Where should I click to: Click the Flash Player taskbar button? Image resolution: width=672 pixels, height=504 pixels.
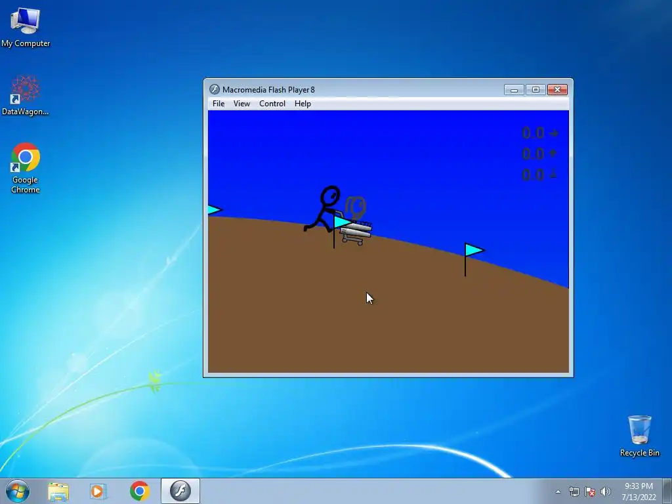180,491
